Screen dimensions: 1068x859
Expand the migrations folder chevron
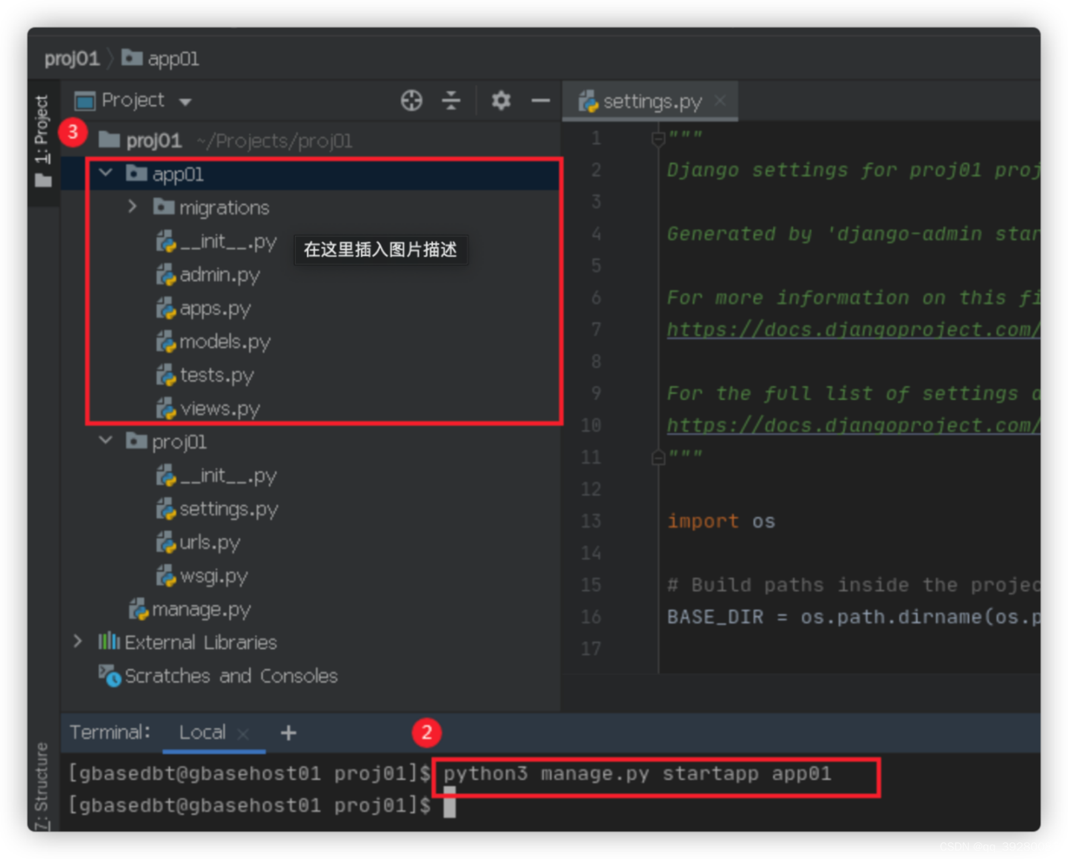(x=132, y=206)
